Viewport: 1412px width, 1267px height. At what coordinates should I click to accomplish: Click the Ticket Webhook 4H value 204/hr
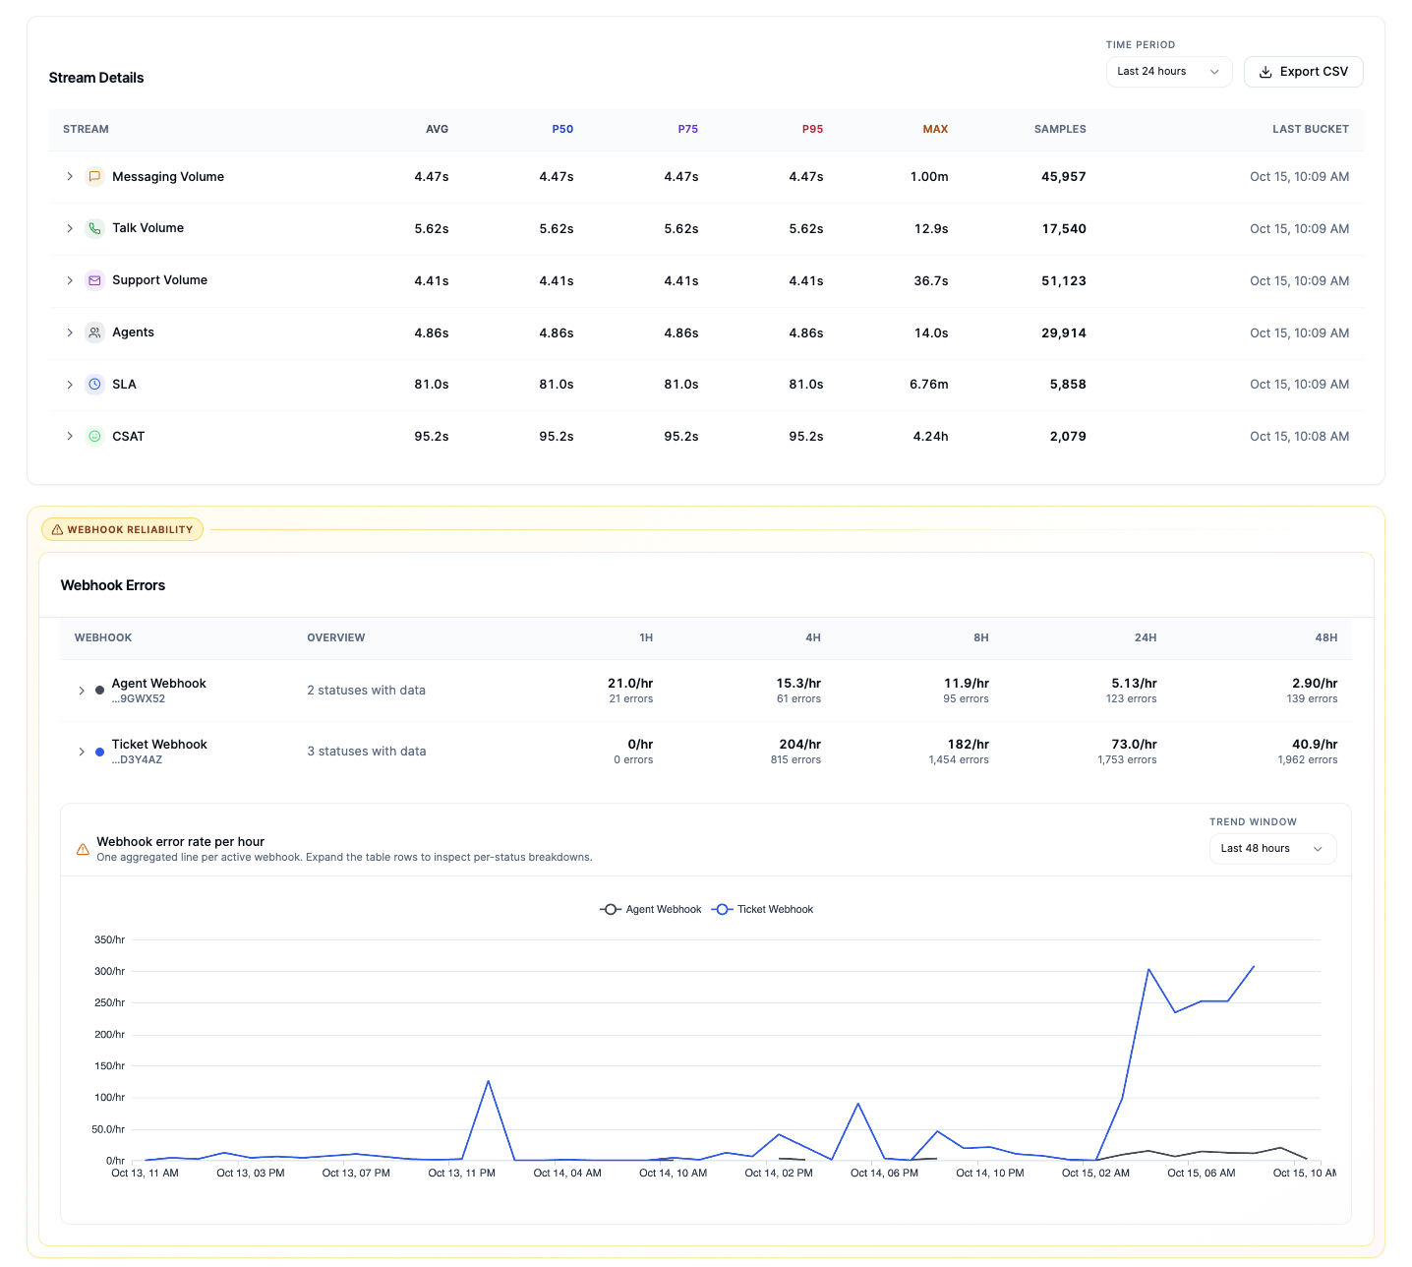pos(799,745)
